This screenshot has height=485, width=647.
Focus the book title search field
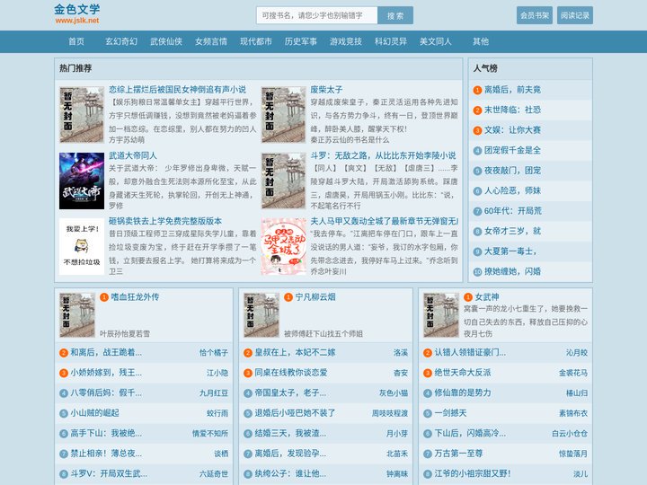316,15
